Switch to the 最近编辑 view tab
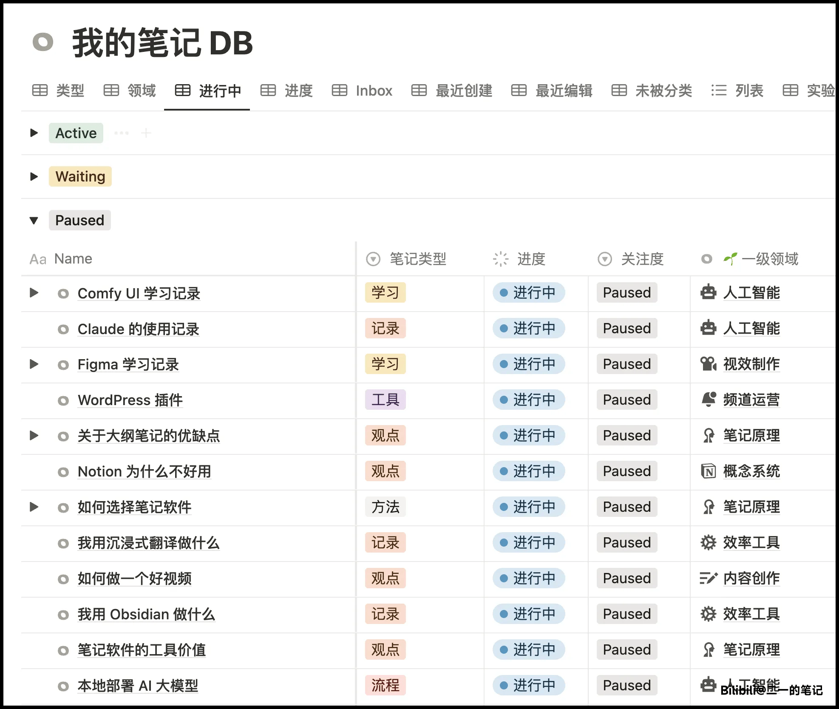The height and width of the screenshot is (709, 839). click(552, 91)
